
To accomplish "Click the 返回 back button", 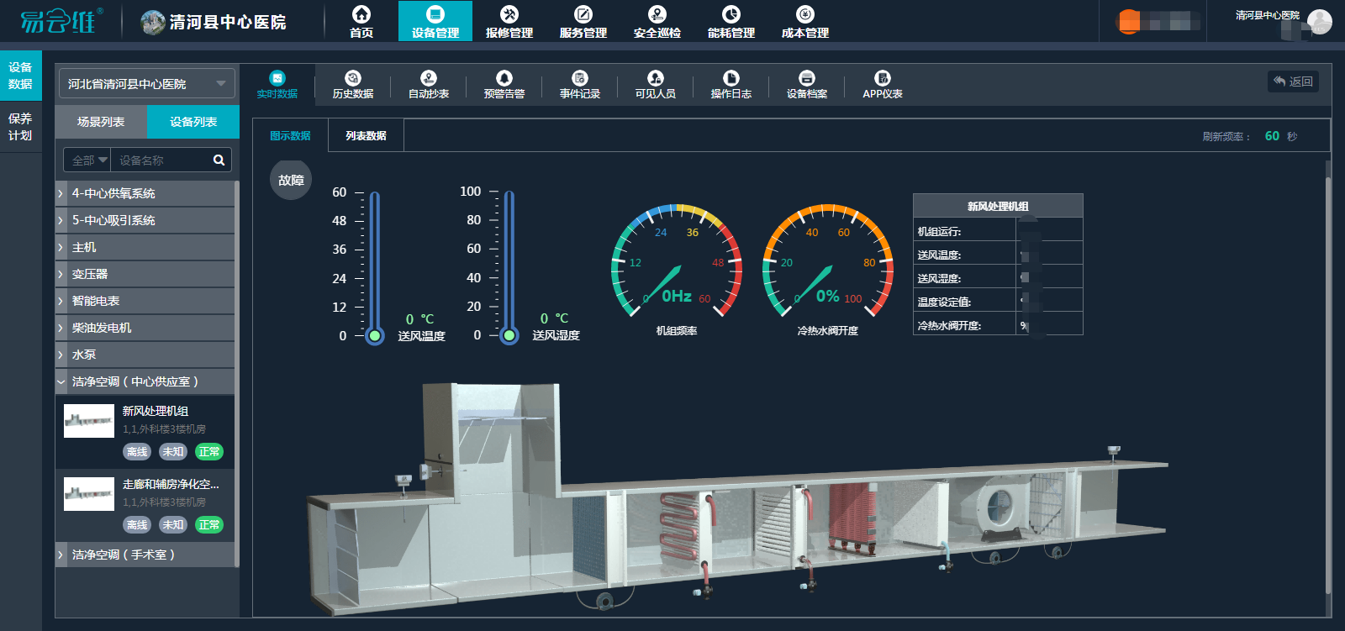I will [x=1293, y=82].
